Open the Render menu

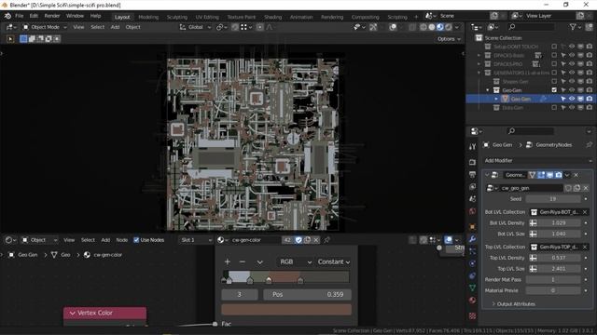[52, 16]
